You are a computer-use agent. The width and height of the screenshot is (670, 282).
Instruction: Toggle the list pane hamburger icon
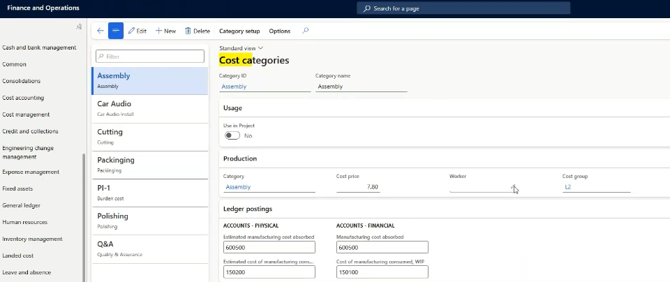click(x=116, y=31)
